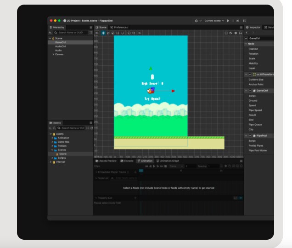Viewport: 292px width, 248px height.
Task: Select the Scene asset under Scenes folder
Action: coord(62,154)
